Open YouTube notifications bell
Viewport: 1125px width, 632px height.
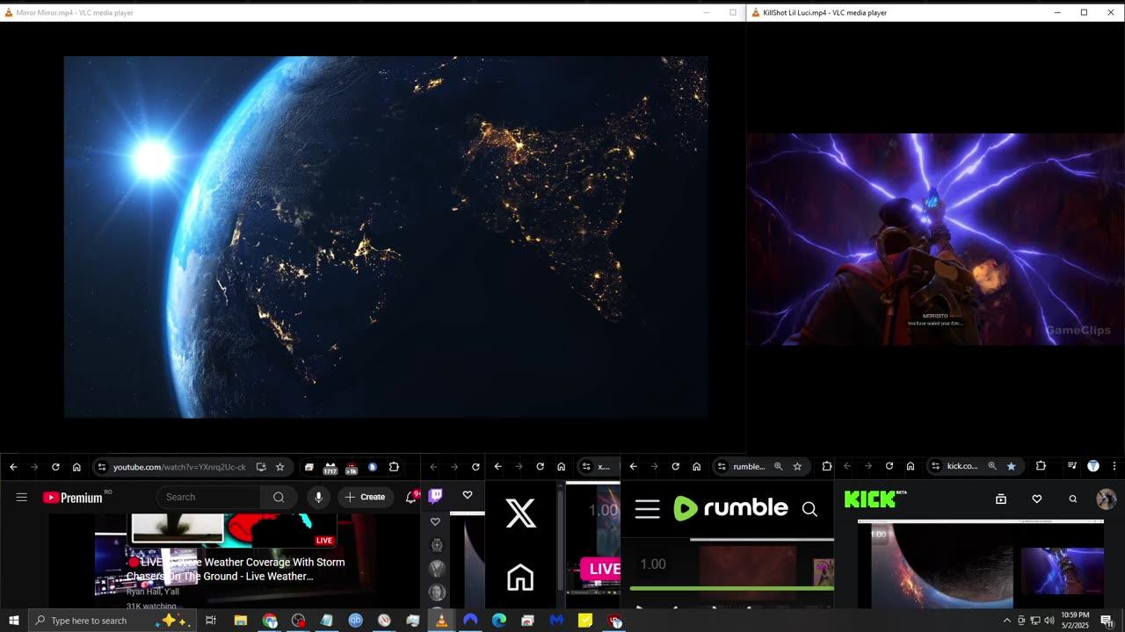point(410,497)
